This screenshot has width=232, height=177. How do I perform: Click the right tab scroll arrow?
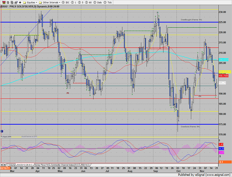tap(5, 165)
